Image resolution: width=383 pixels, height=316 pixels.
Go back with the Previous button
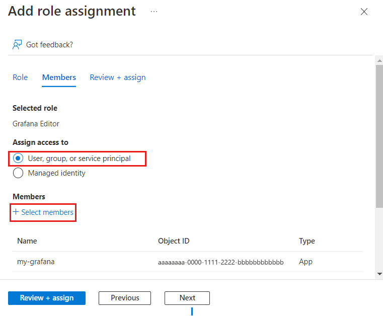tap(125, 298)
